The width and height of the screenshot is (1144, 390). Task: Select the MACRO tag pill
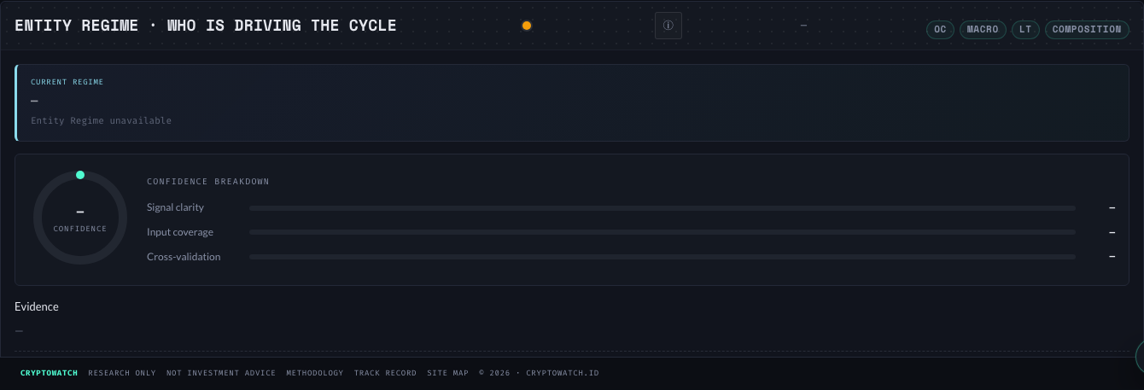(x=983, y=29)
